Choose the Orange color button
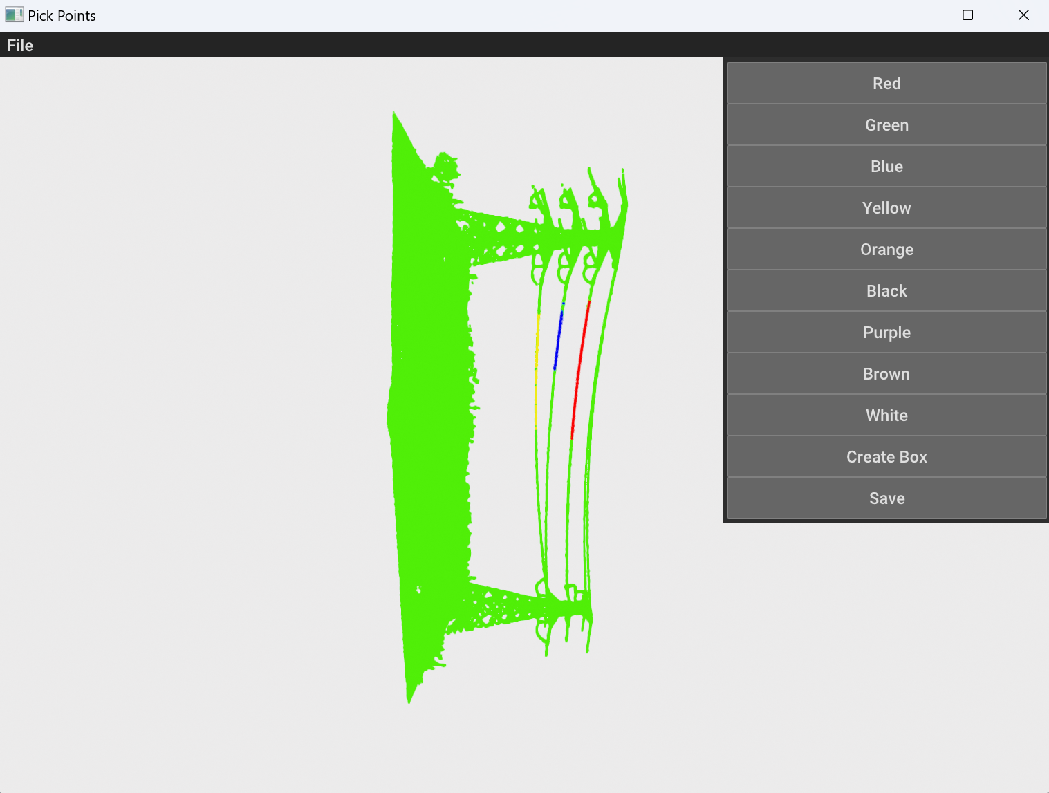 (x=886, y=250)
